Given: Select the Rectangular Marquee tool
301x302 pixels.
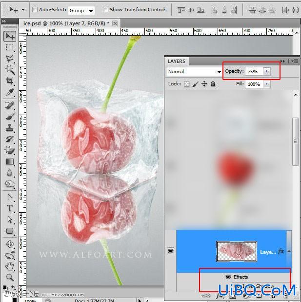Looking at the screenshot, I should [10, 47].
